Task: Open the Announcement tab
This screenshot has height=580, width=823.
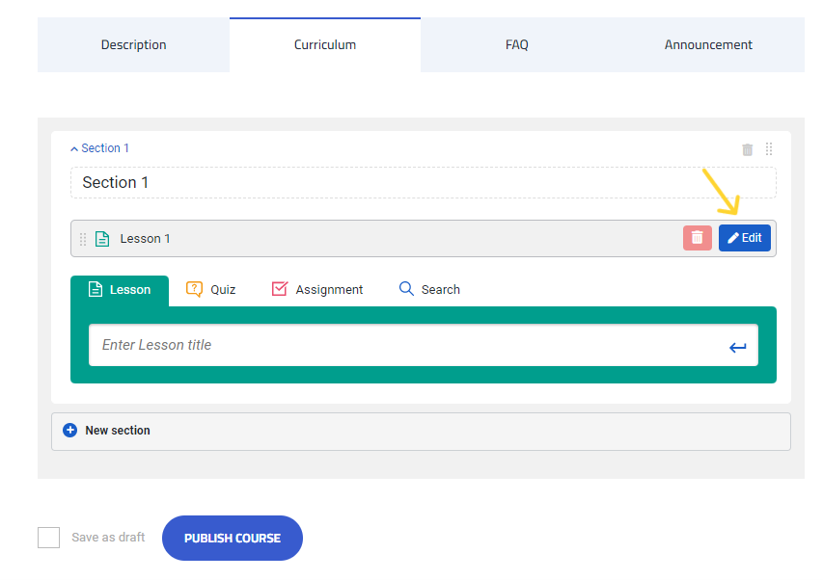Action: point(707,44)
